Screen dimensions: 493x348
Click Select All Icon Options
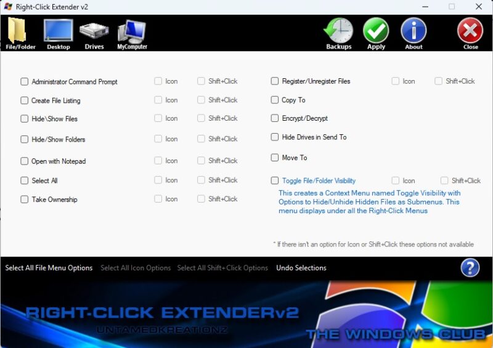(x=136, y=268)
